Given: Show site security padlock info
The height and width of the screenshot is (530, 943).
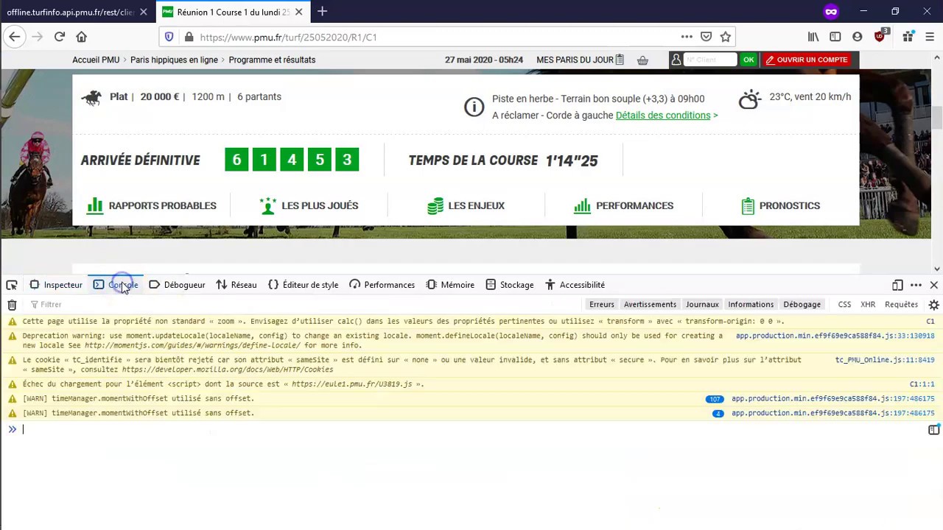Looking at the screenshot, I should pyautogui.click(x=189, y=37).
